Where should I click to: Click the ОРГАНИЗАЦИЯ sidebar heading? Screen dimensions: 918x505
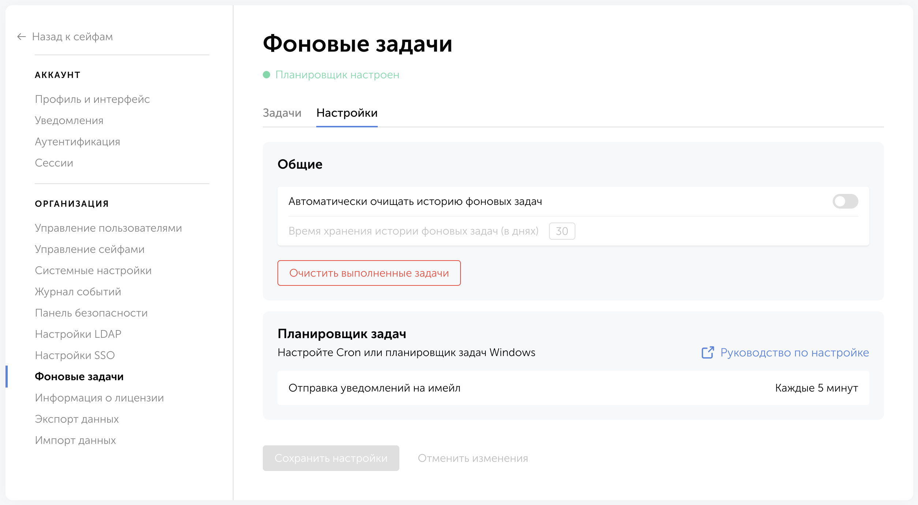72,204
